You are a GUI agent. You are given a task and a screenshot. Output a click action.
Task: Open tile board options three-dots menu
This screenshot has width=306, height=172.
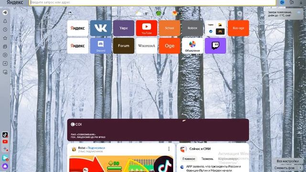pyautogui.click(x=247, y=13)
